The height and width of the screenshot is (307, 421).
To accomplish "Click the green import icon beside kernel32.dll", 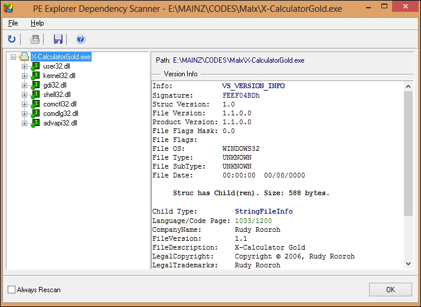I will 35,76.
